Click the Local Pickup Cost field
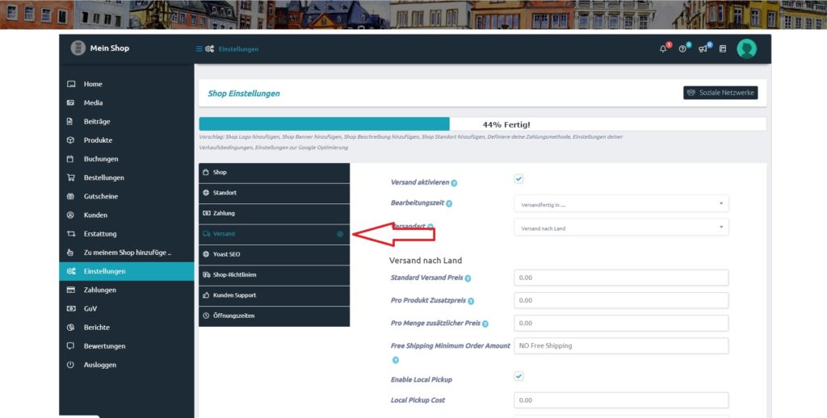 pyautogui.click(x=621, y=400)
